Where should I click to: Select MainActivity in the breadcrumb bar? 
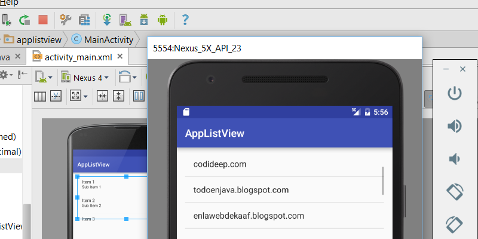[100, 40]
